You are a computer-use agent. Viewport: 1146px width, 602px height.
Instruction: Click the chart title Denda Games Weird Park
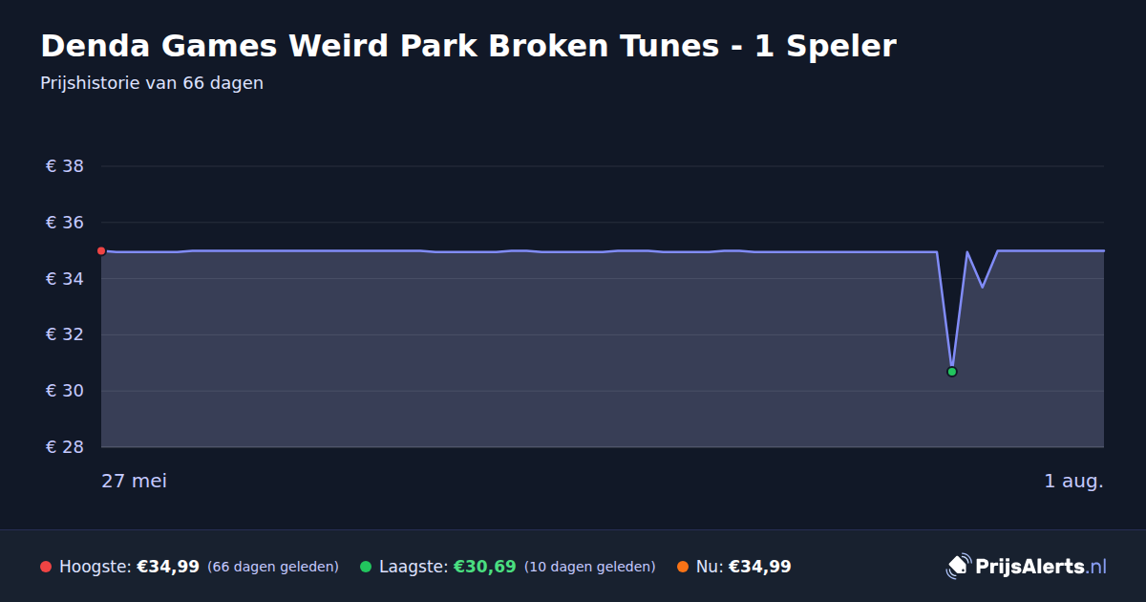pyautogui.click(x=468, y=46)
